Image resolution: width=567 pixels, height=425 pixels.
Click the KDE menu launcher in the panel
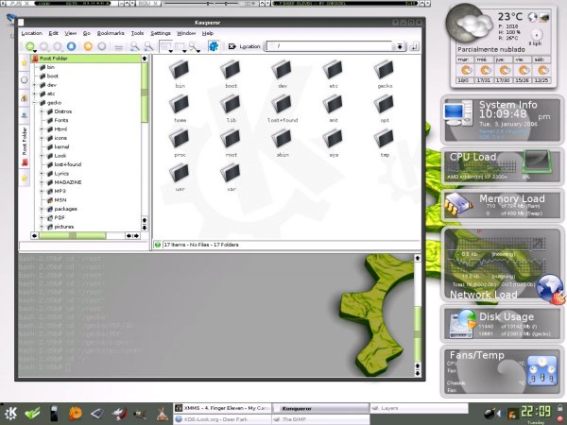11,412
